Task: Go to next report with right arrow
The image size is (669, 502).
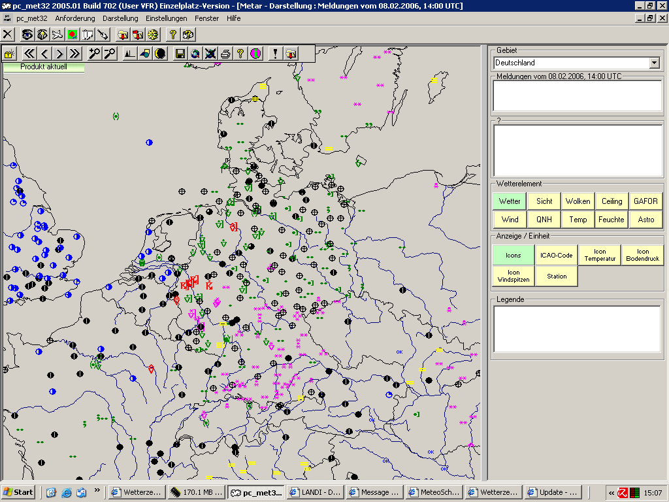Action: 59,54
